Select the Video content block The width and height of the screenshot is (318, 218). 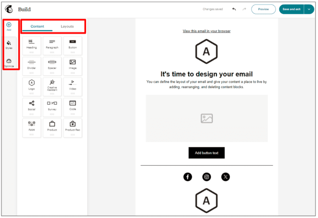[x=72, y=86]
